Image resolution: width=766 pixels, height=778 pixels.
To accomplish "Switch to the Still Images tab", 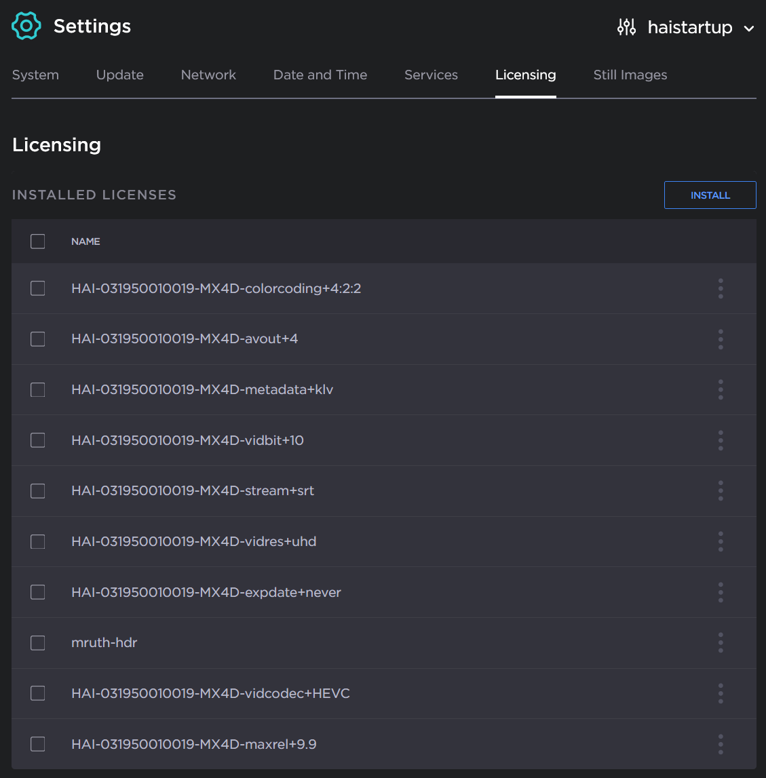I will [x=630, y=75].
